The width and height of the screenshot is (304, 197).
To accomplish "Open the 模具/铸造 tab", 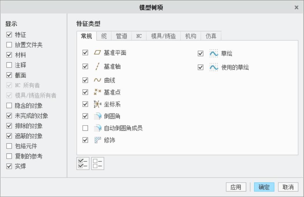I will [163, 36].
